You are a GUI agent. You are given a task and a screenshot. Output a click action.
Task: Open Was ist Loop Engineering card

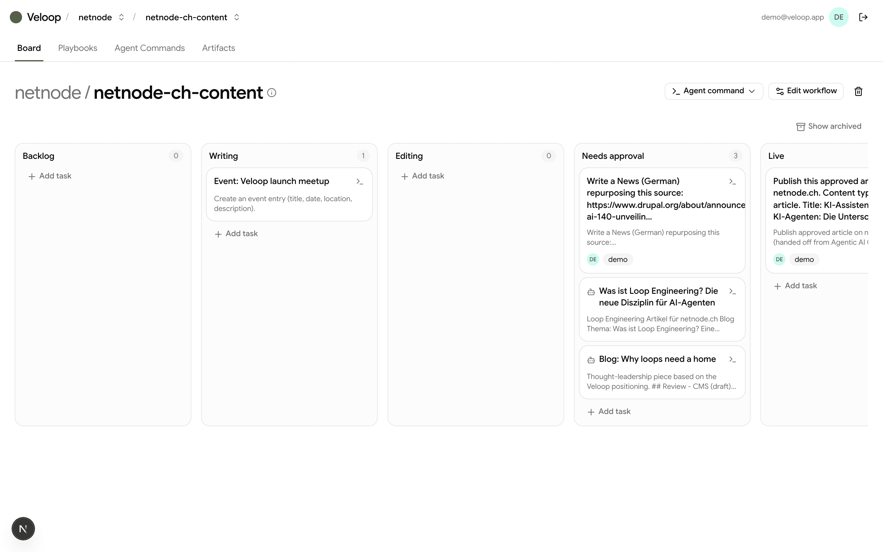(x=662, y=310)
